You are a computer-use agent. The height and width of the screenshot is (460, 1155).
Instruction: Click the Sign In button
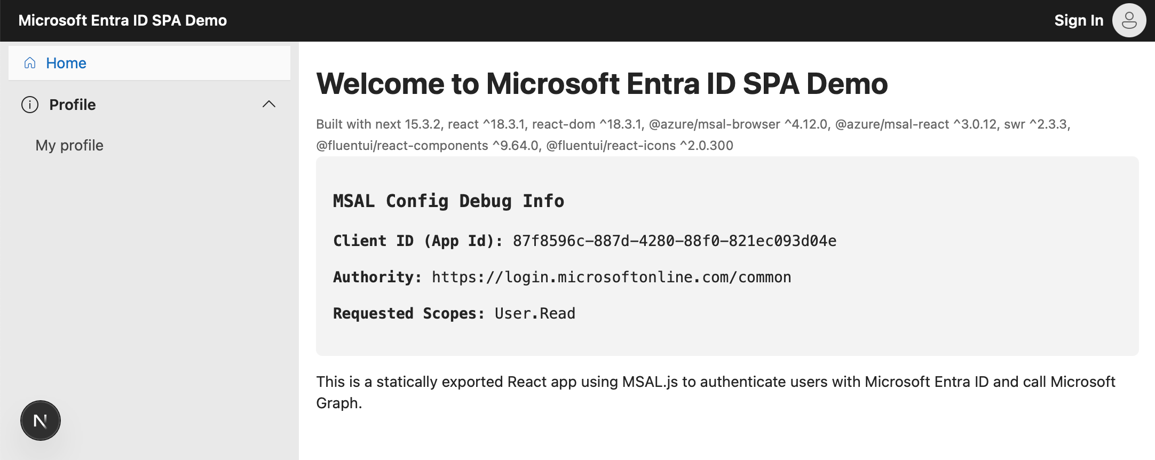point(1079,20)
